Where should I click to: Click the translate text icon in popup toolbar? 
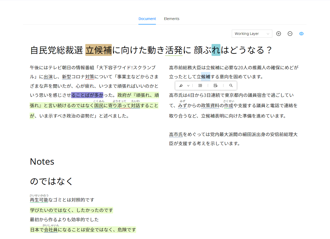point(216,86)
